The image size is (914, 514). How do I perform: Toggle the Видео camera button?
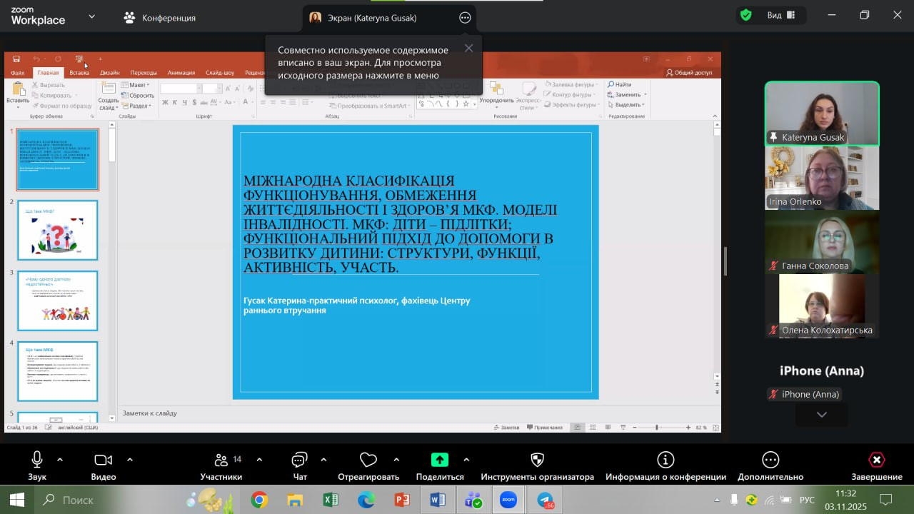point(104,460)
